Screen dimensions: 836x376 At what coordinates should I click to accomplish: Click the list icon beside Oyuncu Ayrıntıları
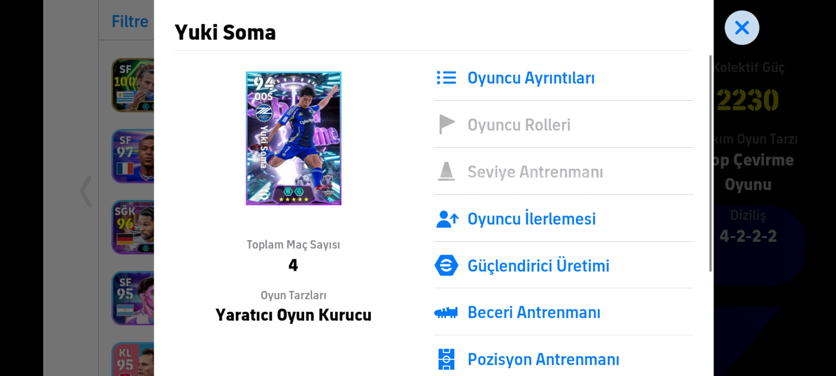click(446, 78)
